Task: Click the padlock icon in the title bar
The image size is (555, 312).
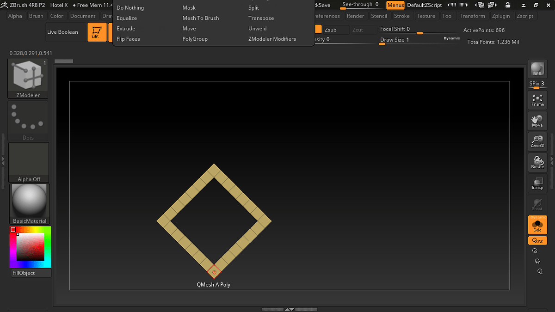Action: tap(508, 5)
